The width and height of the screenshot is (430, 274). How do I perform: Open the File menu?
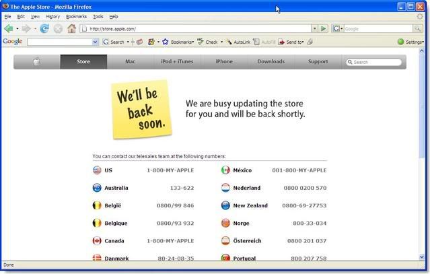(7, 17)
